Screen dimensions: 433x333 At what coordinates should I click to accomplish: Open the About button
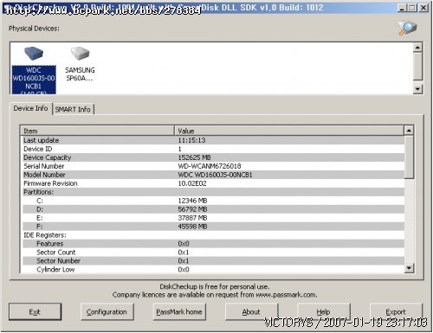tap(251, 311)
